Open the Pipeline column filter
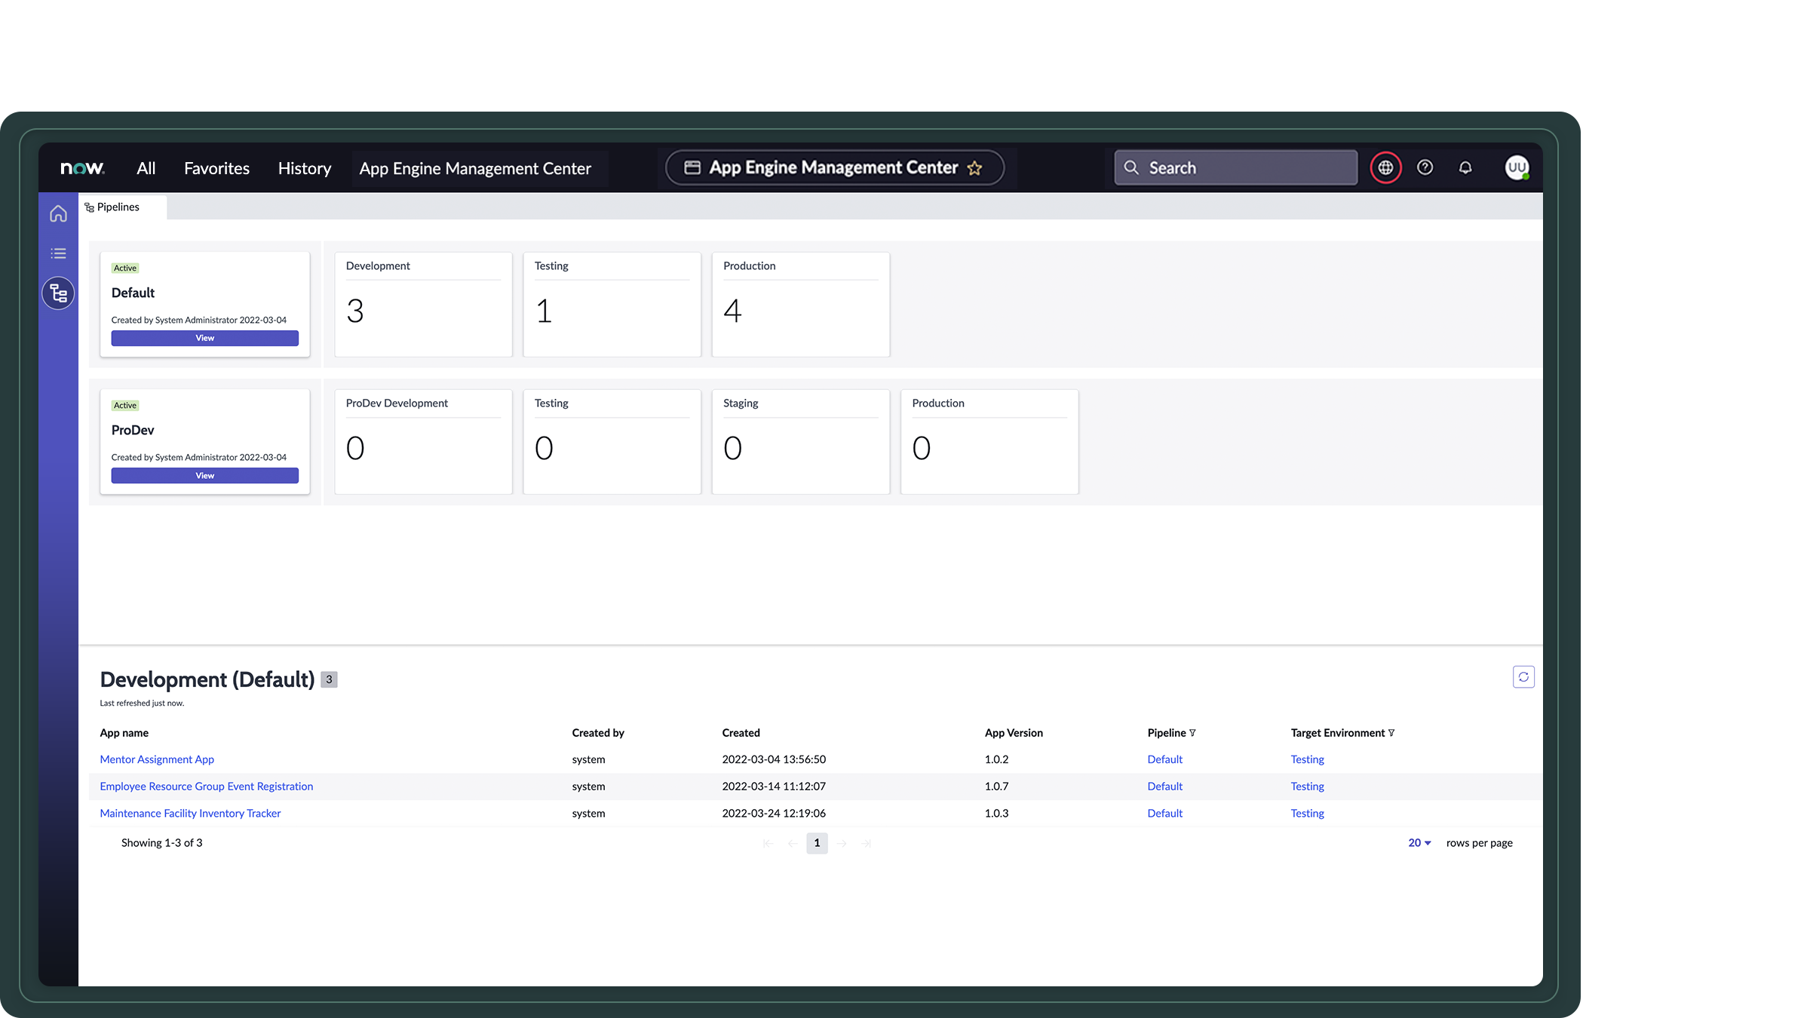 point(1194,732)
